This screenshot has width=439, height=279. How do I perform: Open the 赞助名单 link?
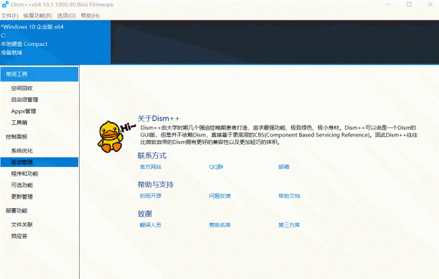(219, 225)
